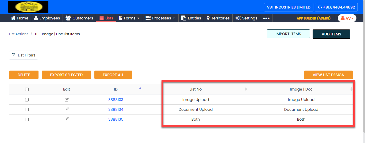This screenshot has width=365, height=143.
Task: Open the AV user profile dropdown
Action: 347,18
